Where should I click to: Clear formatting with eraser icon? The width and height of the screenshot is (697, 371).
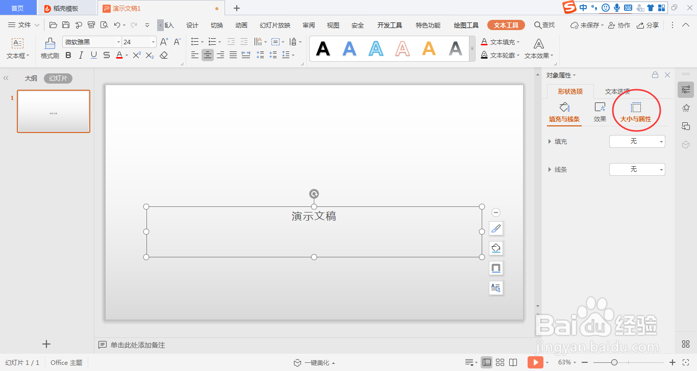(x=164, y=55)
